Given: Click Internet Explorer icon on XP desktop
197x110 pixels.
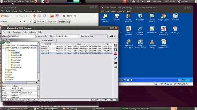Looking at the screenshot, I should 140,31.
